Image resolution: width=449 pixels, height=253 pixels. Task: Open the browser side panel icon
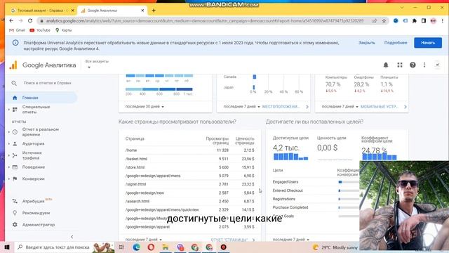click(424, 20)
